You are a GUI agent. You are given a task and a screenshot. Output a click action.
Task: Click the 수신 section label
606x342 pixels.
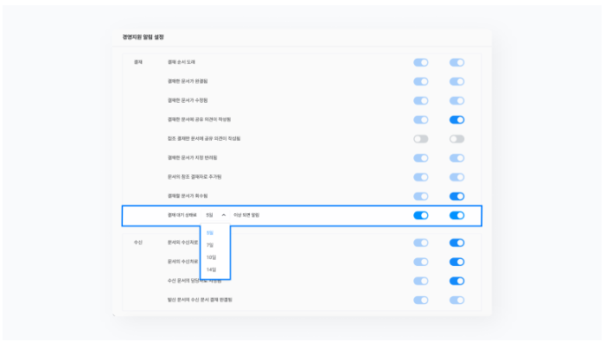[x=138, y=243]
